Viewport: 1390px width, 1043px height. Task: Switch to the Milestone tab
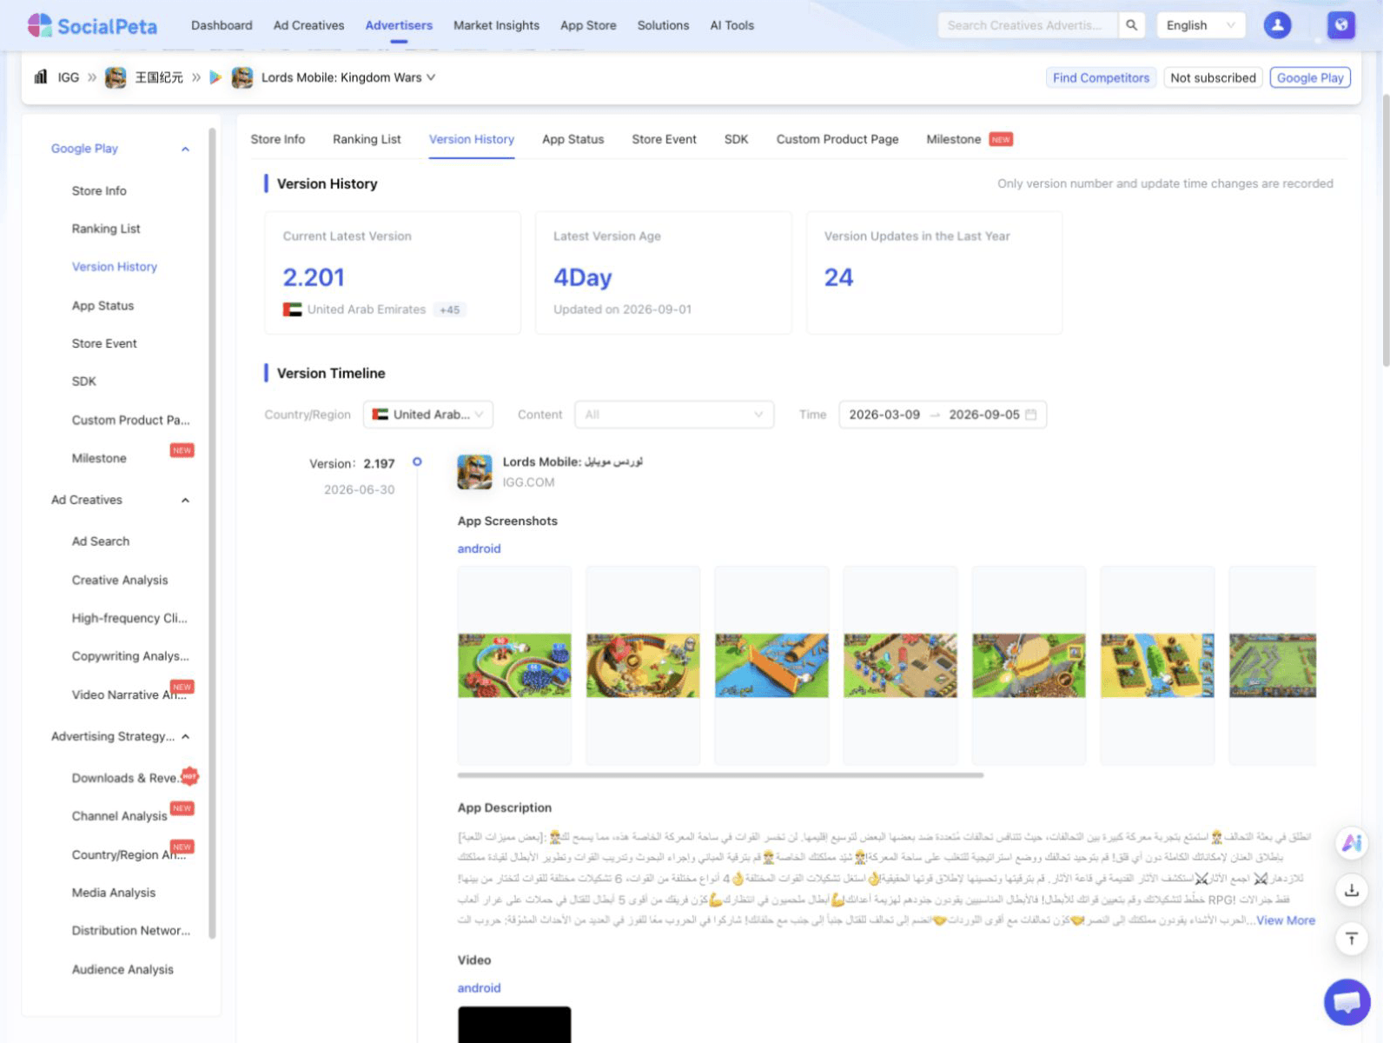click(954, 139)
